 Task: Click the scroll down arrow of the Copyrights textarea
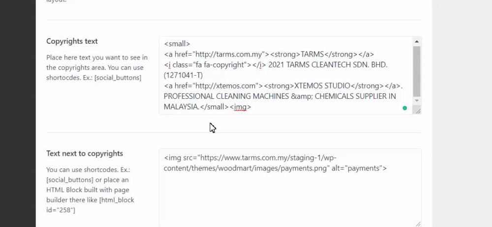417,101
